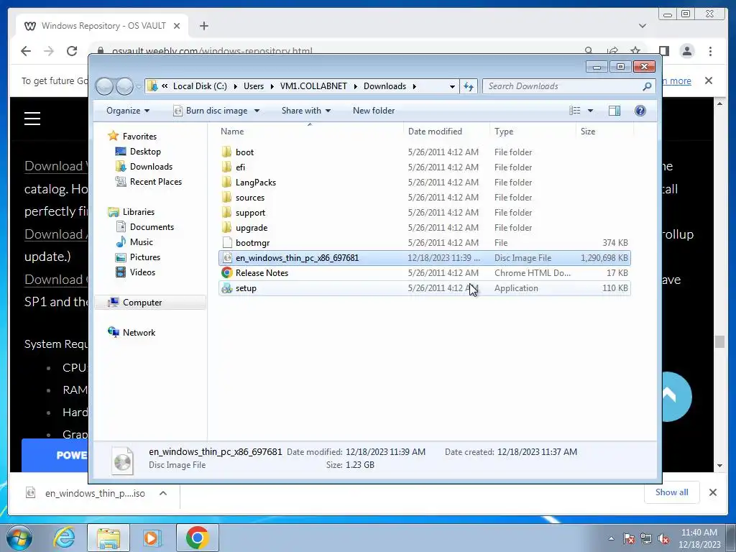Open new tab in Chrome window

203,26
